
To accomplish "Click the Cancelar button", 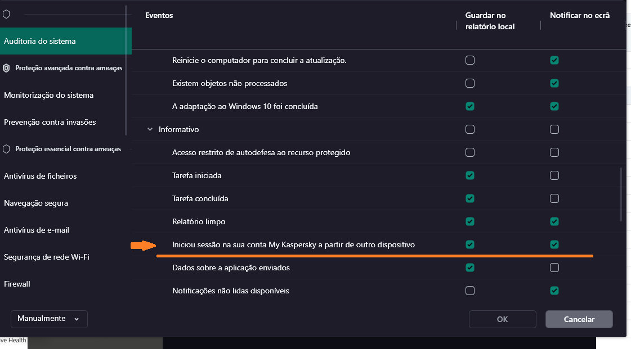I will click(x=579, y=319).
